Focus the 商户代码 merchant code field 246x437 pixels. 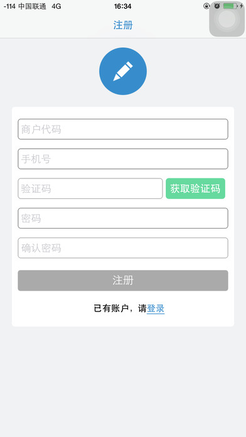(123, 129)
